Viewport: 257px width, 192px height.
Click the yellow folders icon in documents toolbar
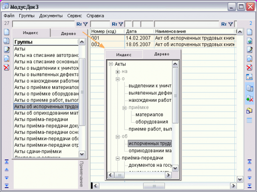(250, 111)
